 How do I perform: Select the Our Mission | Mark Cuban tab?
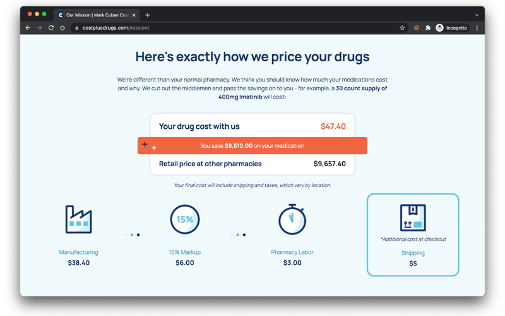click(x=97, y=15)
